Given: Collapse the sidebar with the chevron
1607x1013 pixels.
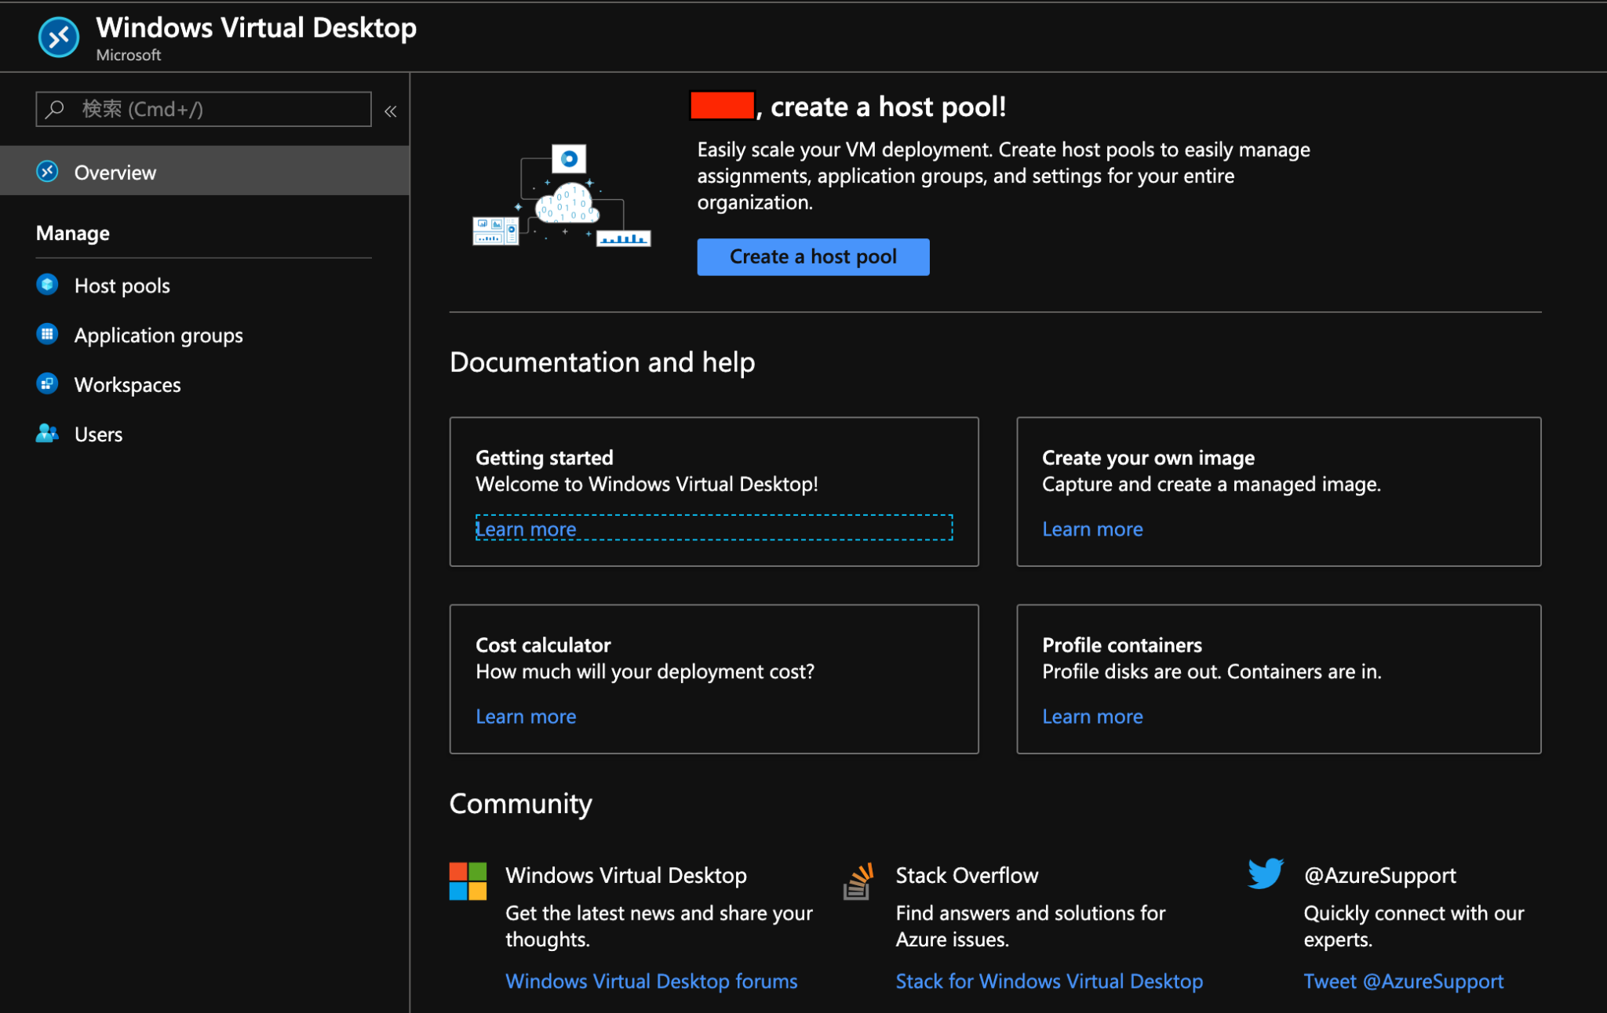Looking at the screenshot, I should [x=390, y=111].
